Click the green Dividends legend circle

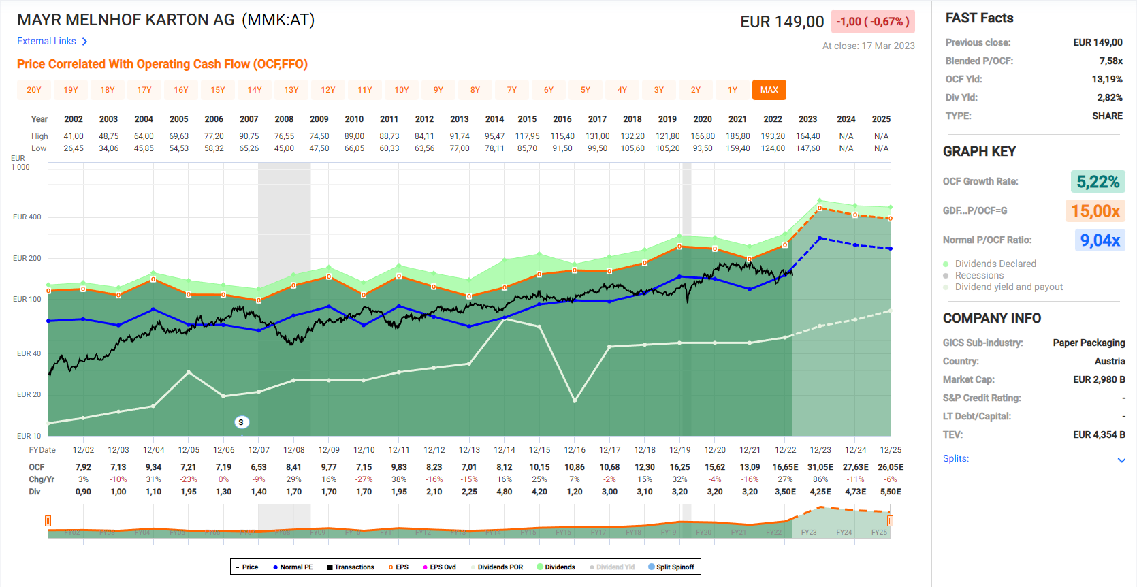tap(540, 567)
